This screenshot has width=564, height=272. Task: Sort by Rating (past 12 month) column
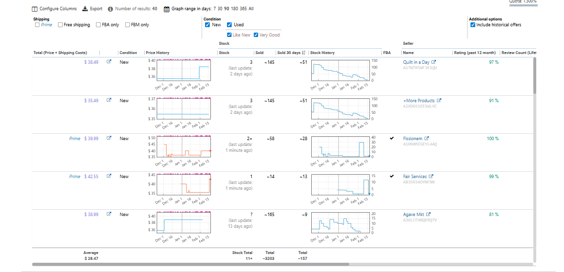[474, 53]
